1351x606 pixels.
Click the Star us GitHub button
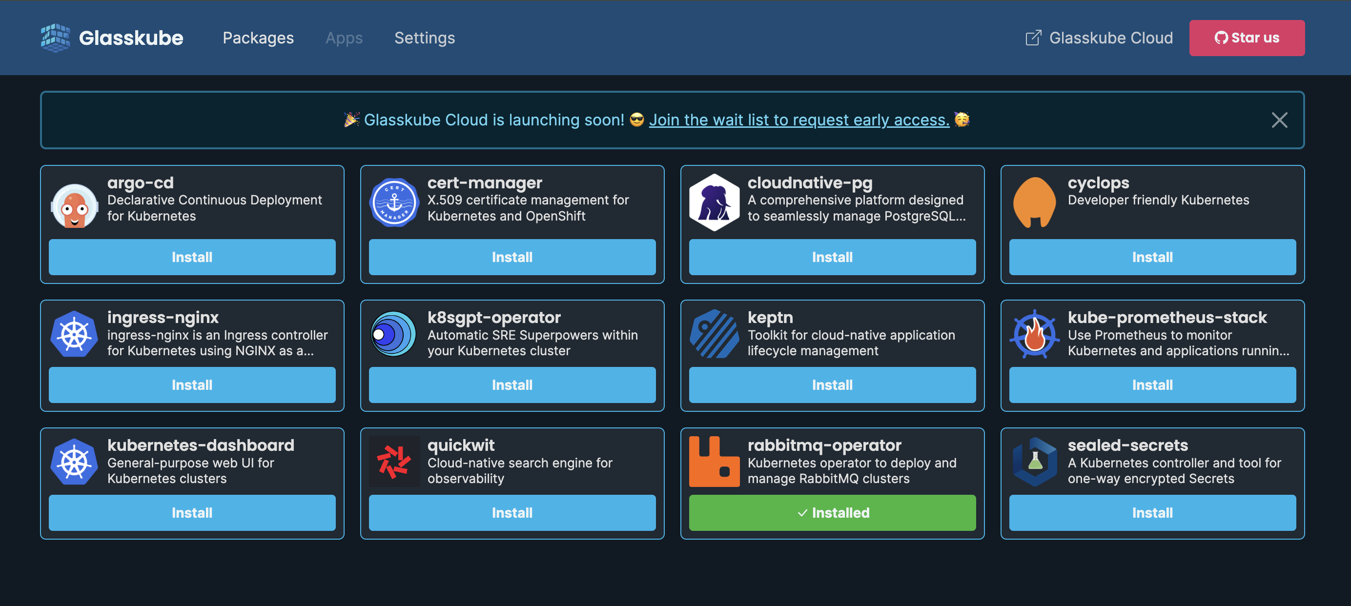coord(1247,37)
